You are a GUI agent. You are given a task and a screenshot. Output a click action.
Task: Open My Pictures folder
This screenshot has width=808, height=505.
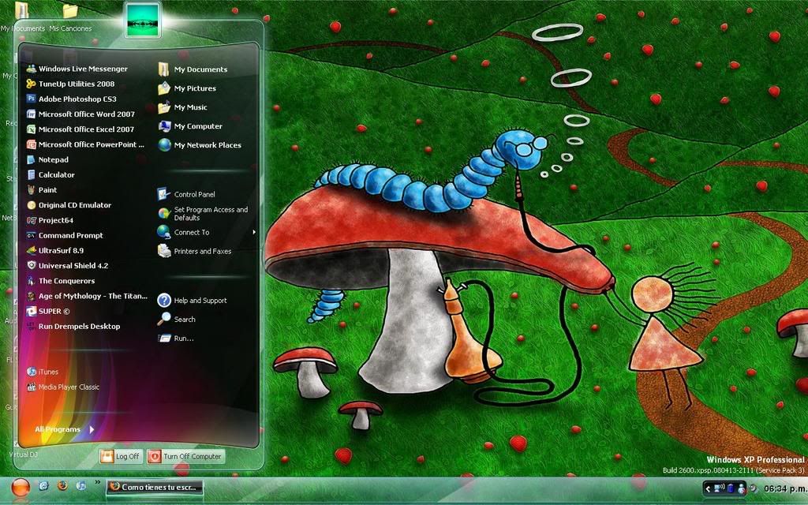click(x=187, y=88)
